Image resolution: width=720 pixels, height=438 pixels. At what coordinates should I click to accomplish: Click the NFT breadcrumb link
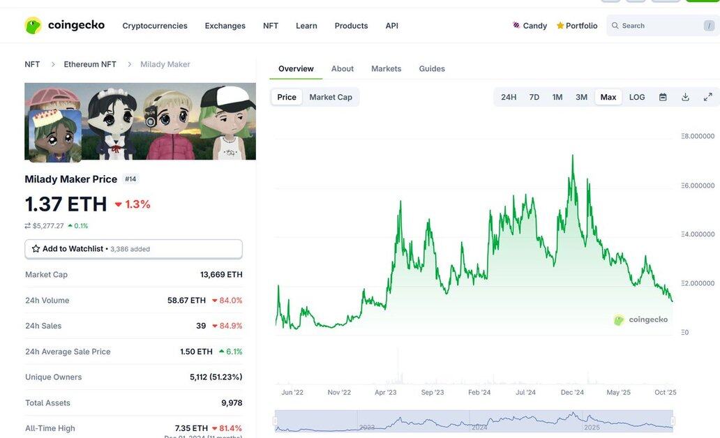click(32, 64)
